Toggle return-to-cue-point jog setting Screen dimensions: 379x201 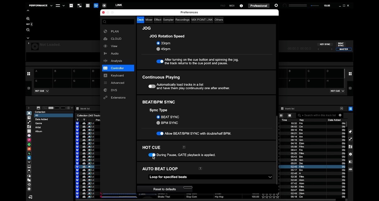160,61
